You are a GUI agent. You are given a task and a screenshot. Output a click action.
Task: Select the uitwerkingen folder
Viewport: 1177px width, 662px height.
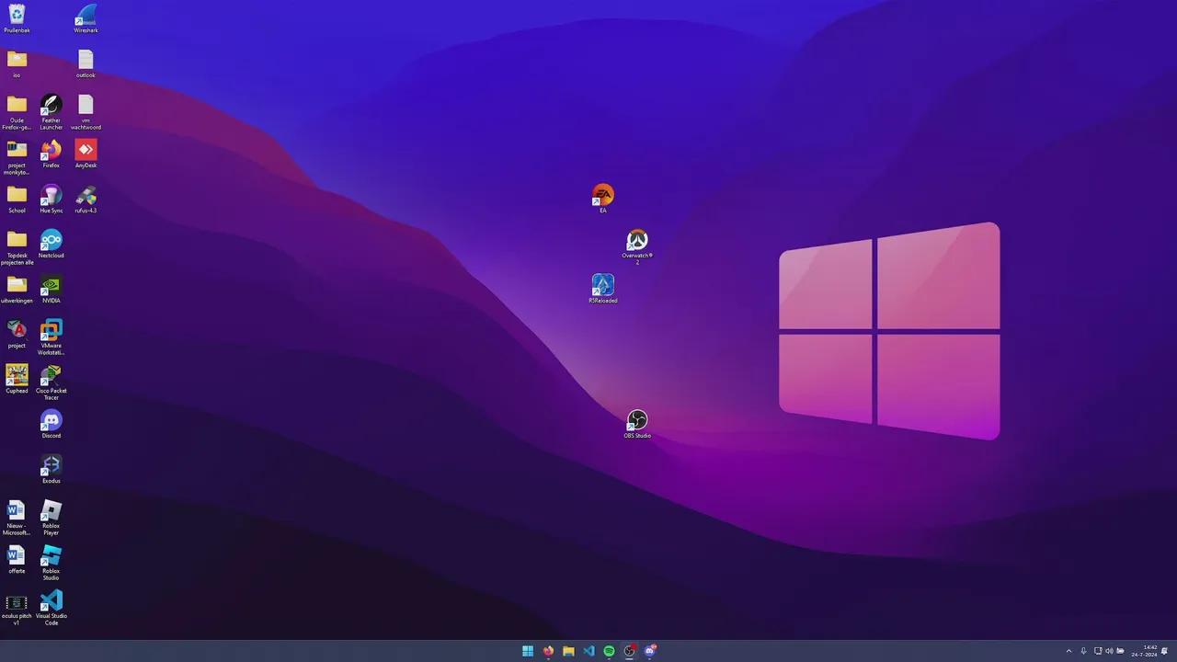pyautogui.click(x=17, y=289)
